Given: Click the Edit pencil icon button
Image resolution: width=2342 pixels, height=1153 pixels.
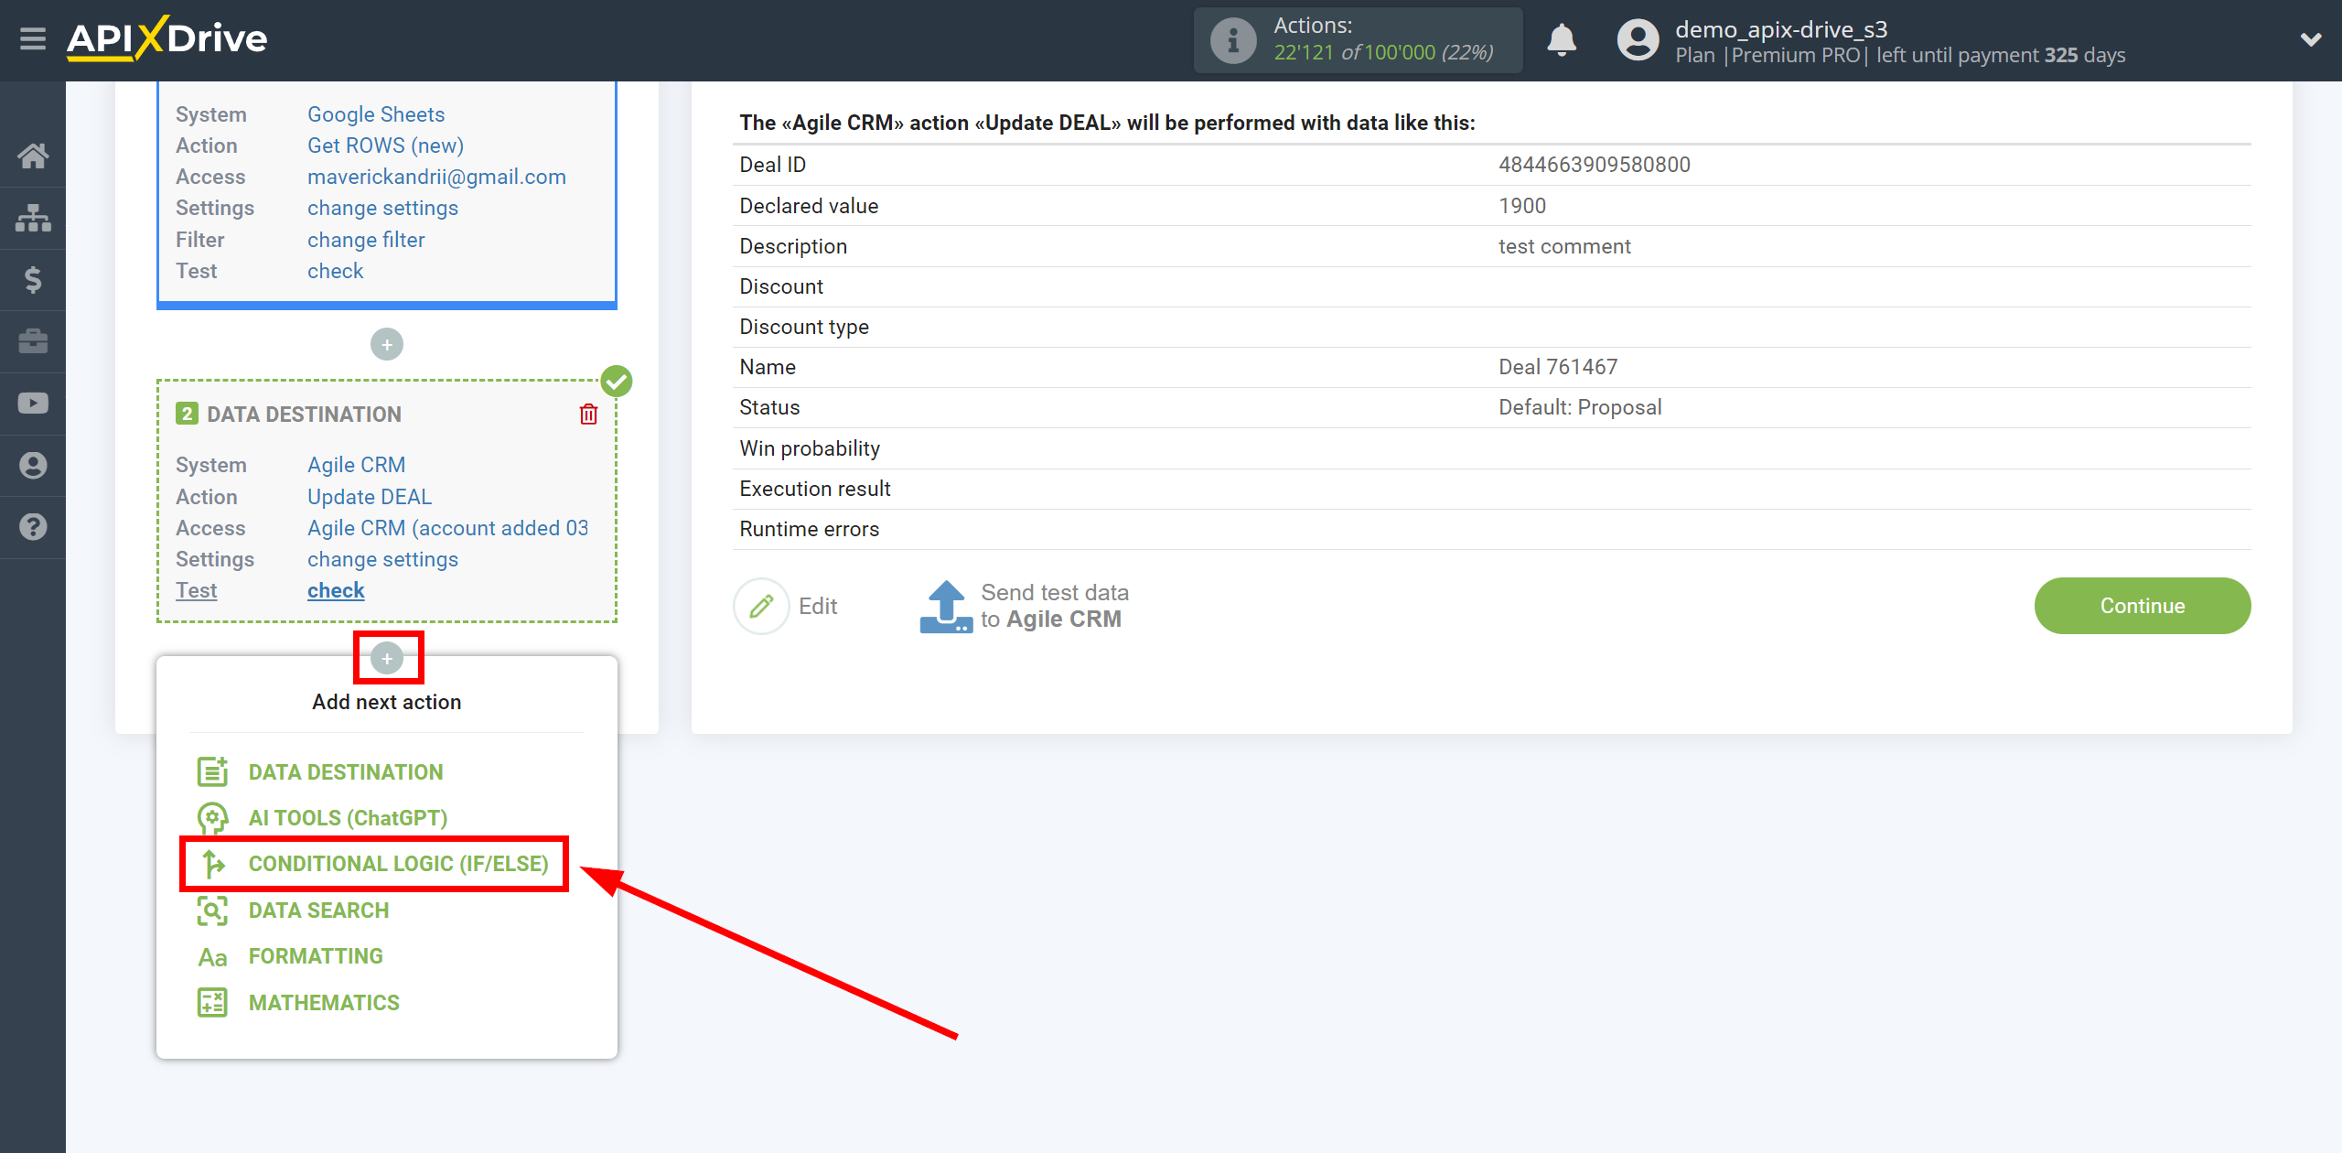Looking at the screenshot, I should pyautogui.click(x=762, y=605).
